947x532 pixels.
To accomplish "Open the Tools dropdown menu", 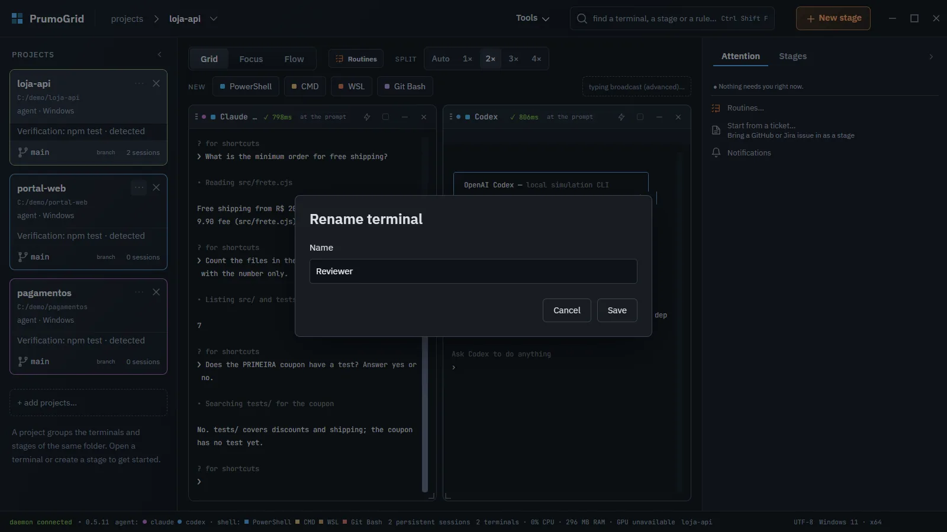I will (x=533, y=18).
